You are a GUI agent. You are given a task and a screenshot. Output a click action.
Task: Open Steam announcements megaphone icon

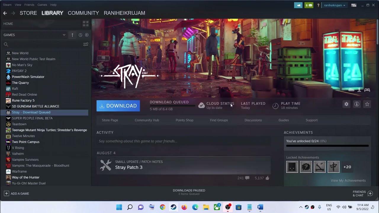tap(298, 5)
